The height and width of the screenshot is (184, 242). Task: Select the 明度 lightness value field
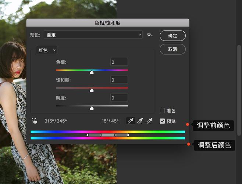point(119,98)
